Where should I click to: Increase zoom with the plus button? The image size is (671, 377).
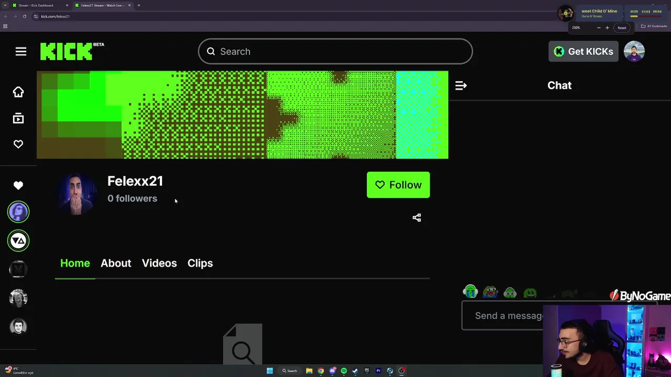[x=607, y=28]
